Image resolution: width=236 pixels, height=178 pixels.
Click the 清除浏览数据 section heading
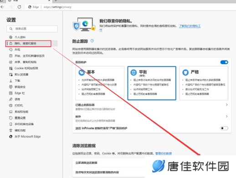[x=84, y=146]
